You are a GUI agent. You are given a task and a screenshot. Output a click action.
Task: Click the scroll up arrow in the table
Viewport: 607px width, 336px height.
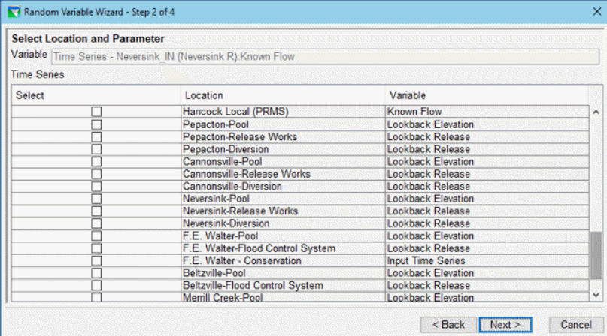[x=597, y=112]
